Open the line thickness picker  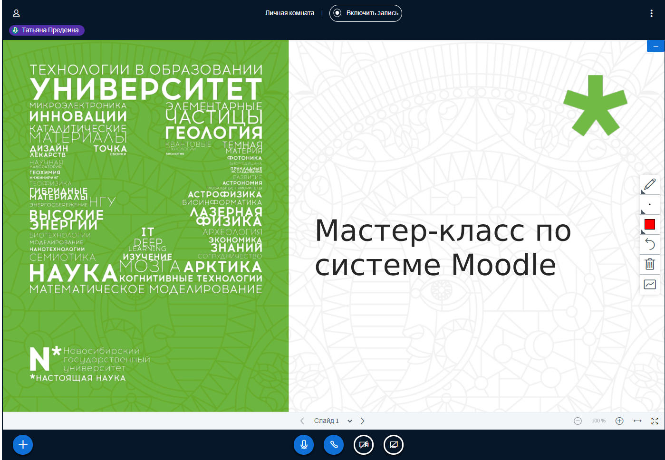(650, 204)
